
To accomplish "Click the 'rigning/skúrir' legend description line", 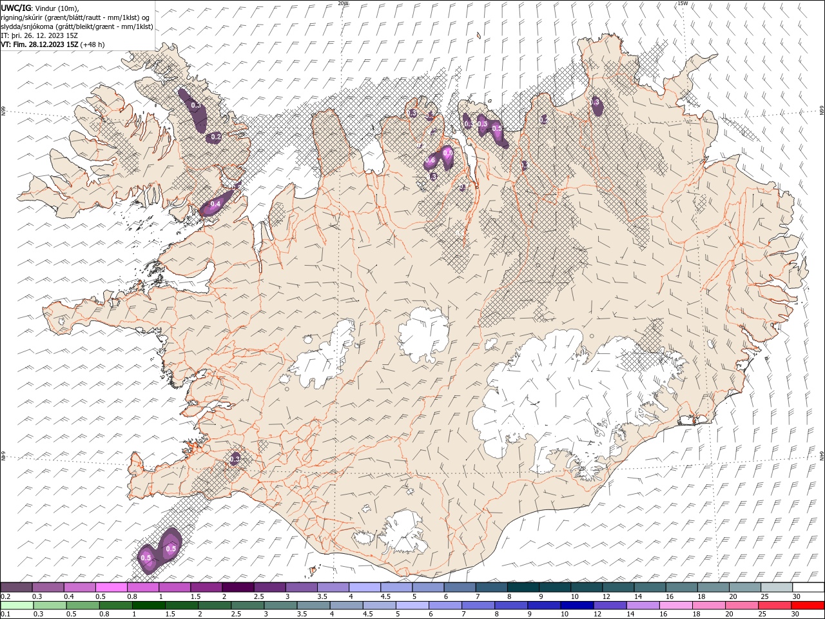I will (x=75, y=17).
